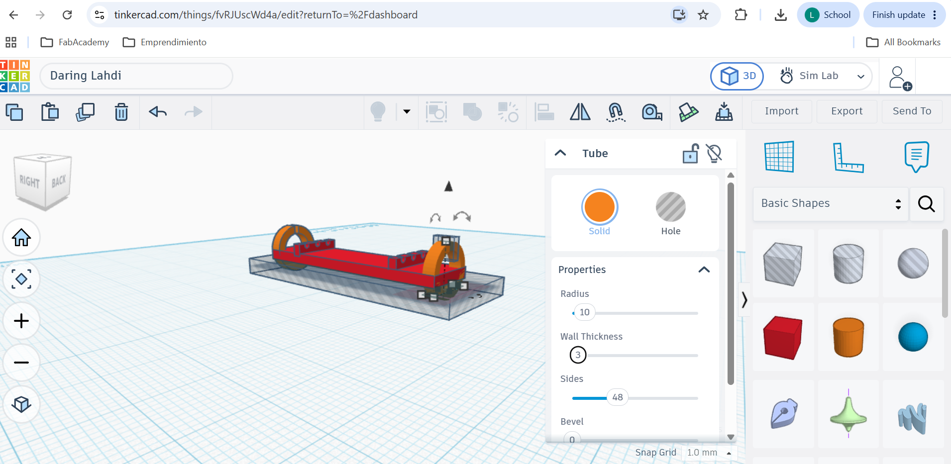This screenshot has height=464, width=951.
Task: Hide the selected Tube shape
Action: (714, 153)
